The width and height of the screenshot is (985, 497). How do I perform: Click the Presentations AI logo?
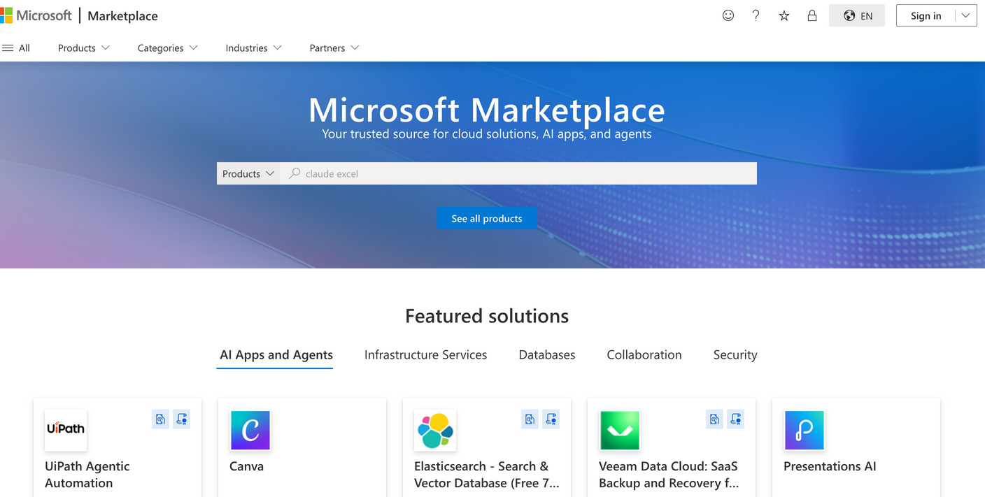804,430
